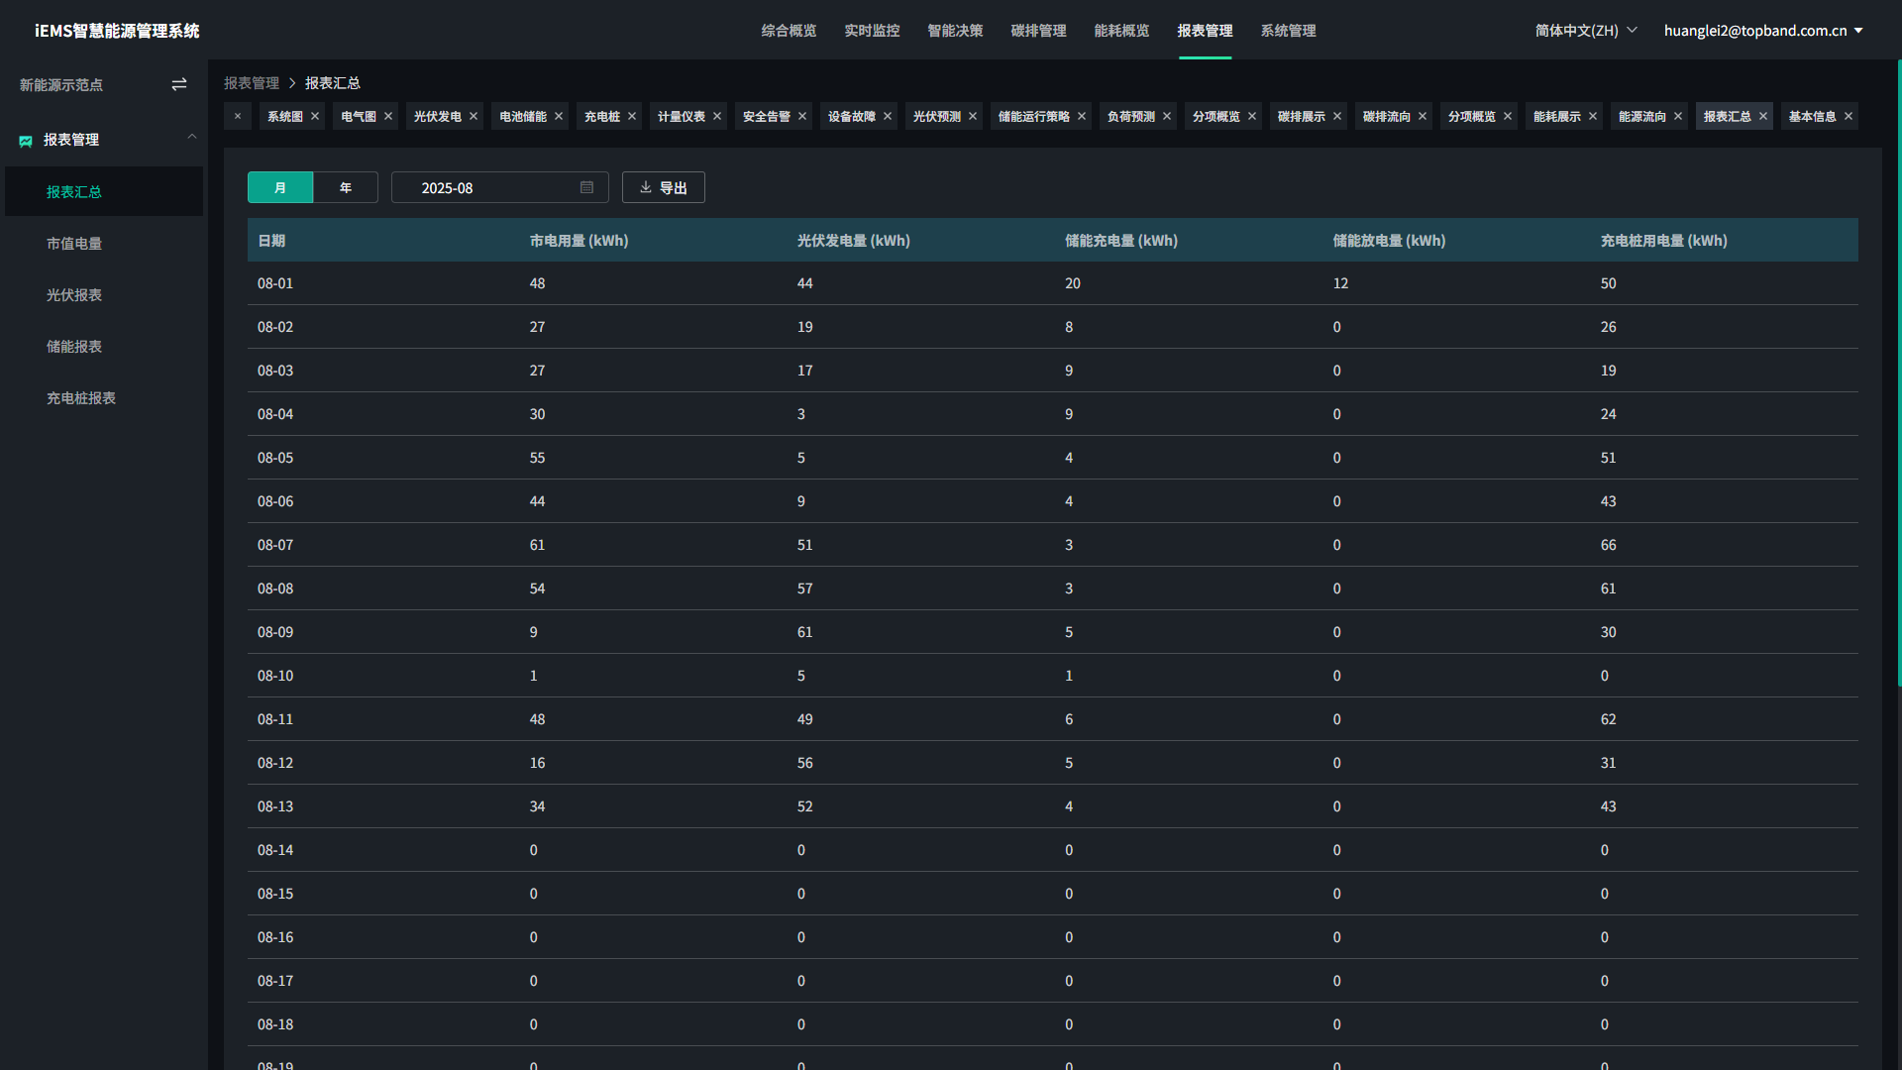Collapse the 报表管理 sidebar group
Image resolution: width=1902 pixels, height=1070 pixels.
[192, 137]
